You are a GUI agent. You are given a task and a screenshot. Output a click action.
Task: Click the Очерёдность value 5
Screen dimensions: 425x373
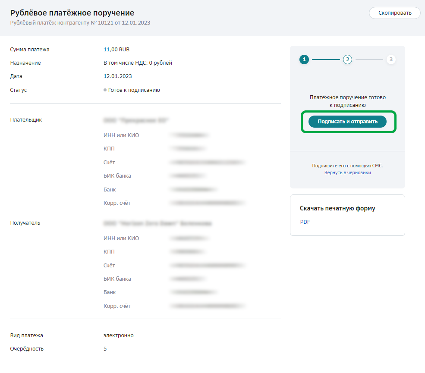click(105, 349)
